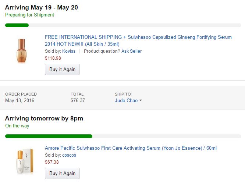The image size is (245, 186).
Task: Click the Ask Seller link
Action: tap(131, 51)
